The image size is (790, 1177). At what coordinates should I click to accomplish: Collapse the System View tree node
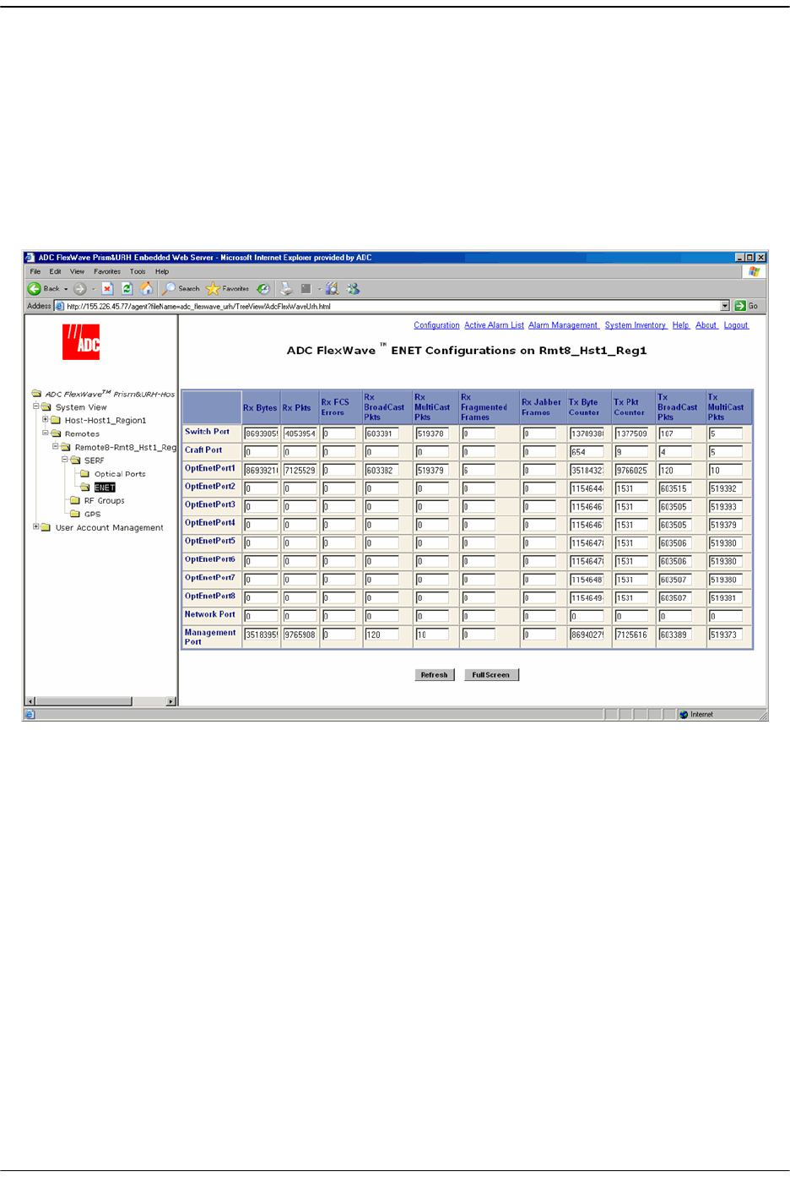click(36, 406)
